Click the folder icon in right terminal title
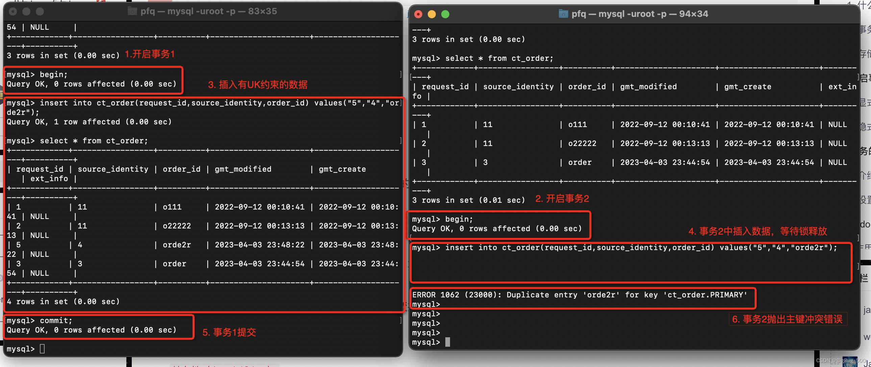This screenshot has width=871, height=367. [x=563, y=14]
